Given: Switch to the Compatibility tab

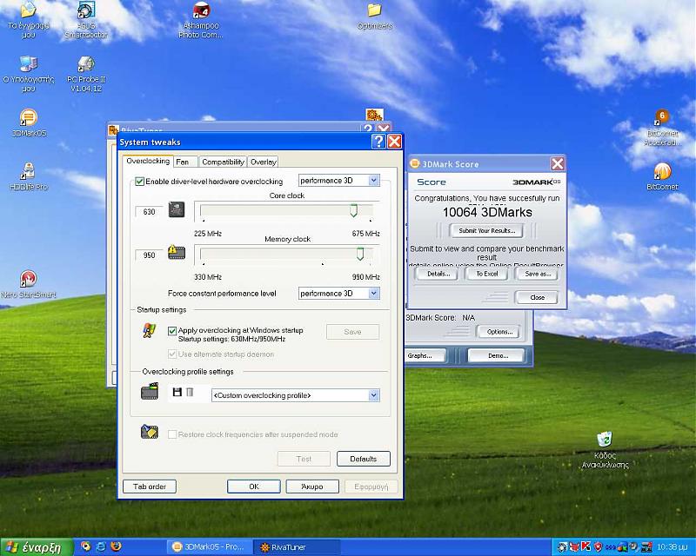Looking at the screenshot, I should click(x=223, y=162).
